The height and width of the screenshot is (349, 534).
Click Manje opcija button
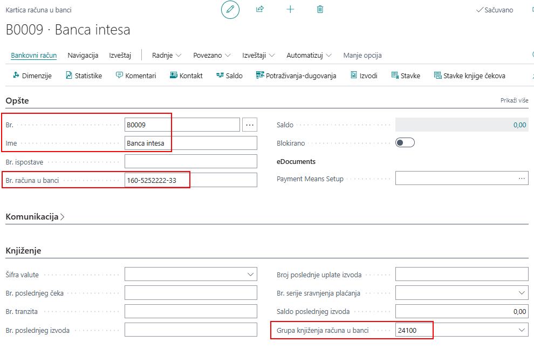click(x=362, y=55)
